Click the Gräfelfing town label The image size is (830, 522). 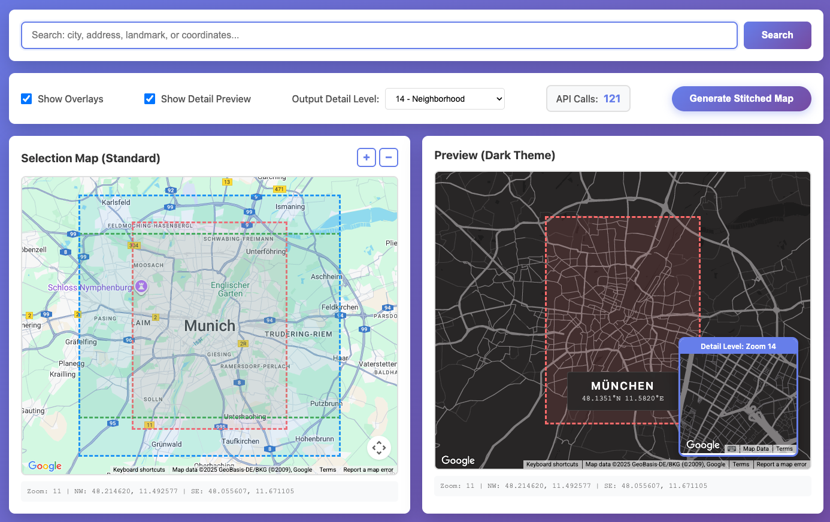(x=81, y=342)
